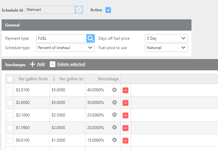Remove the $0.0100 surcharge row

tap(125, 141)
